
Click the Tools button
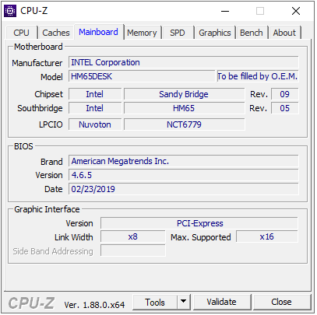(155, 303)
